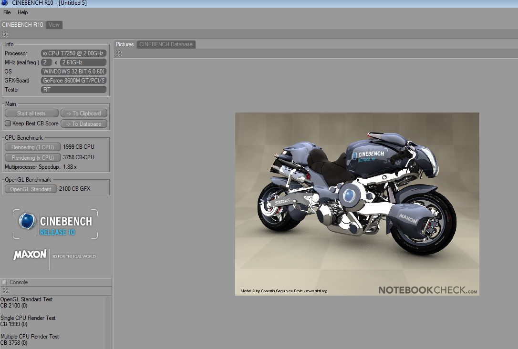Click Multiprocessor Speedup 1.88 x text

tap(41, 167)
